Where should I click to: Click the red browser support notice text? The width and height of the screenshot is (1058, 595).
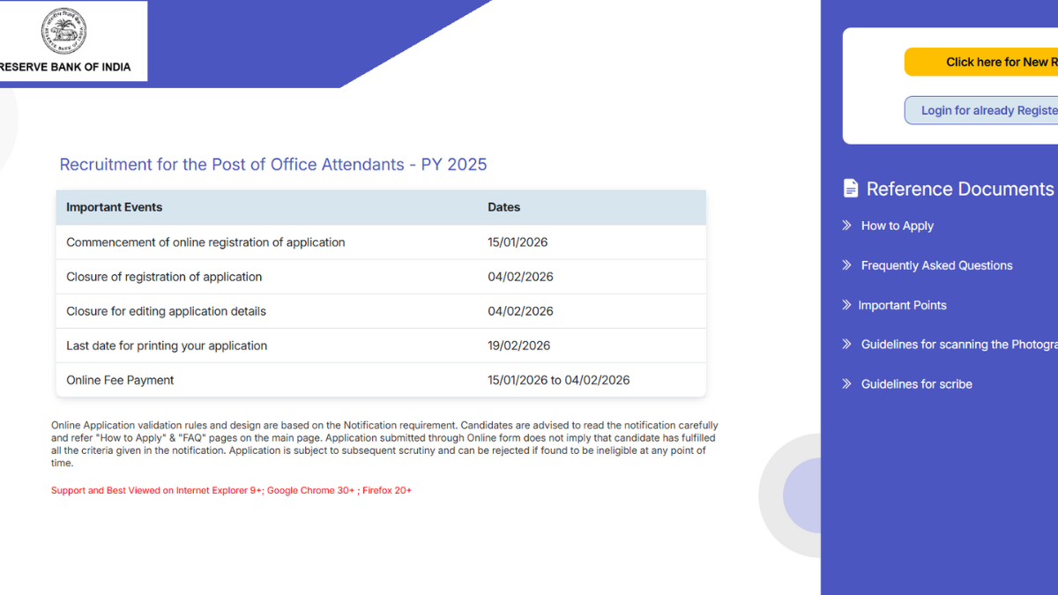point(232,490)
